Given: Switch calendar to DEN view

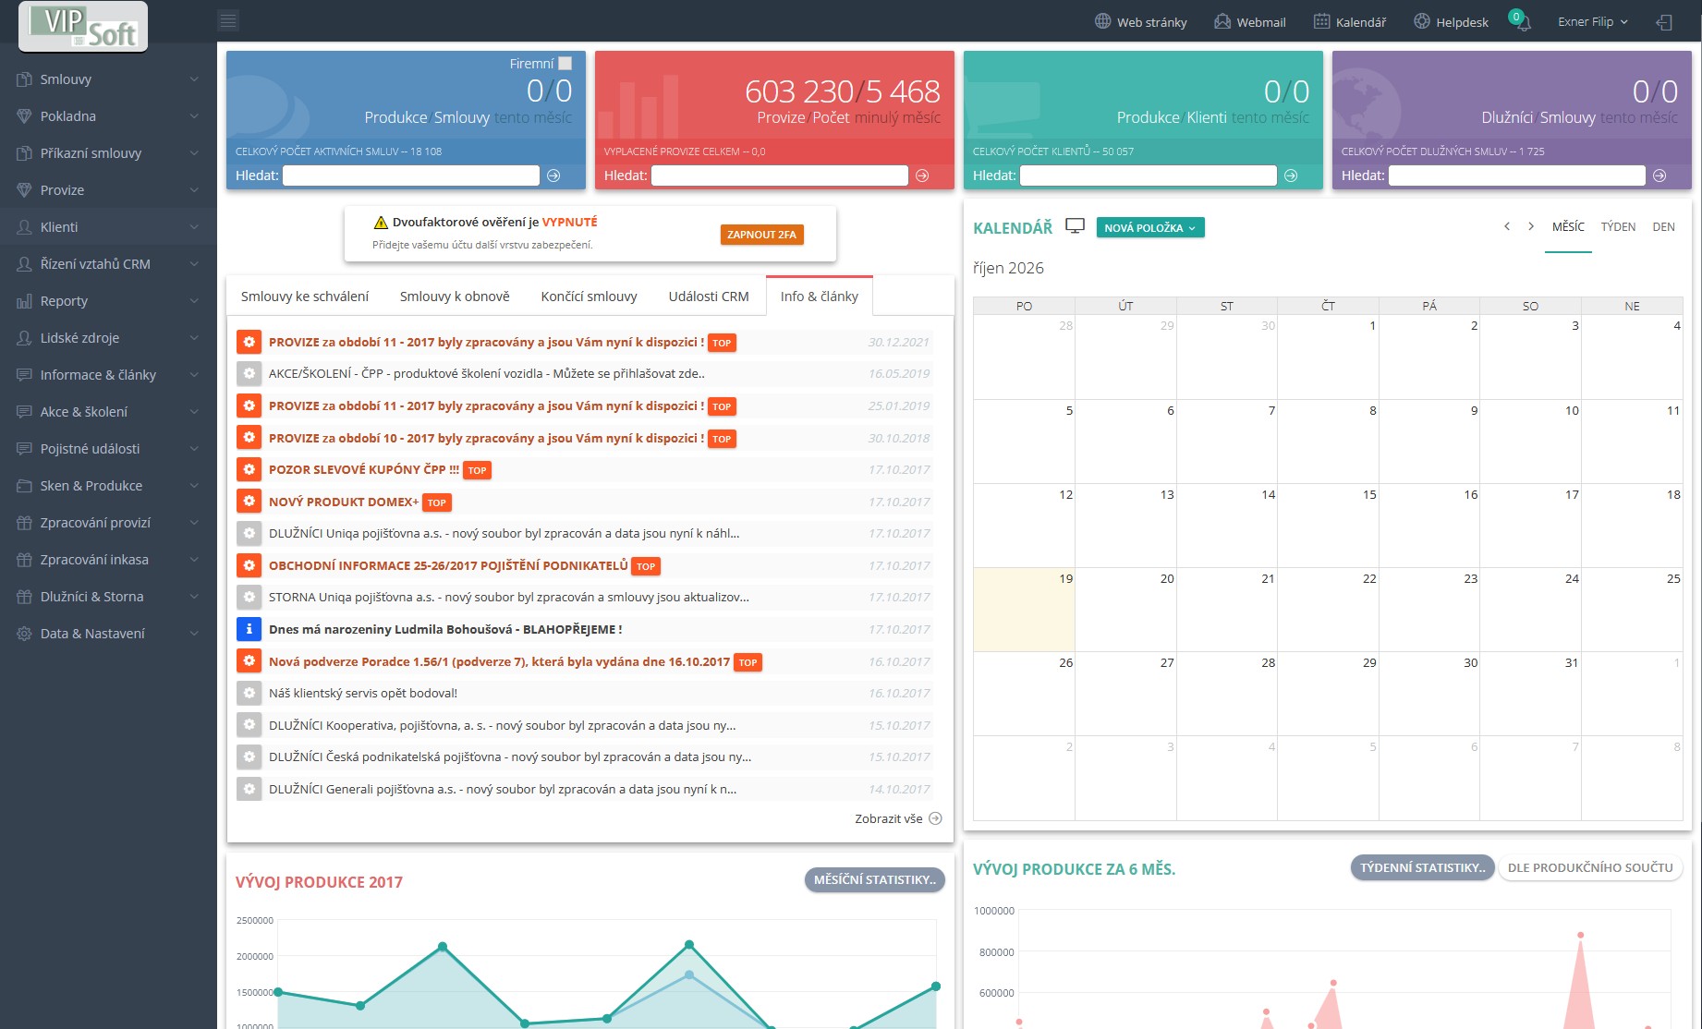Looking at the screenshot, I should [x=1663, y=227].
